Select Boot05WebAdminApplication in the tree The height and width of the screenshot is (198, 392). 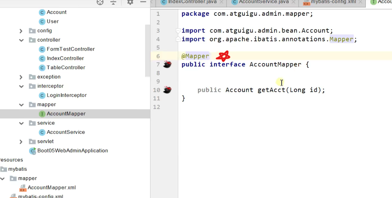coord(73,151)
